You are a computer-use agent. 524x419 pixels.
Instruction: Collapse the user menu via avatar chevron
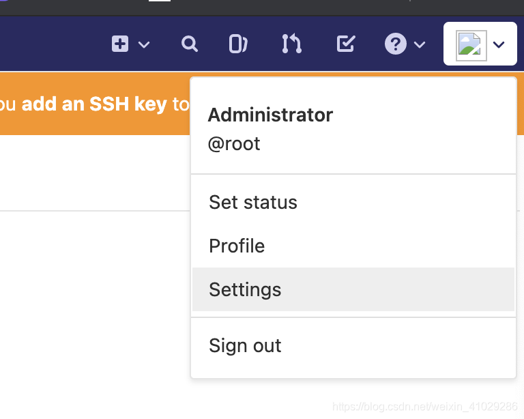tap(499, 44)
